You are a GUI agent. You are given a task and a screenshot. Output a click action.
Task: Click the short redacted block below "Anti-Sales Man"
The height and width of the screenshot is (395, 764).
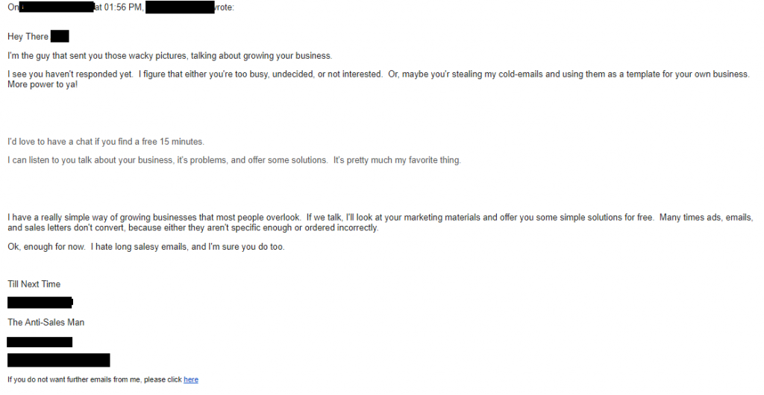click(x=40, y=342)
